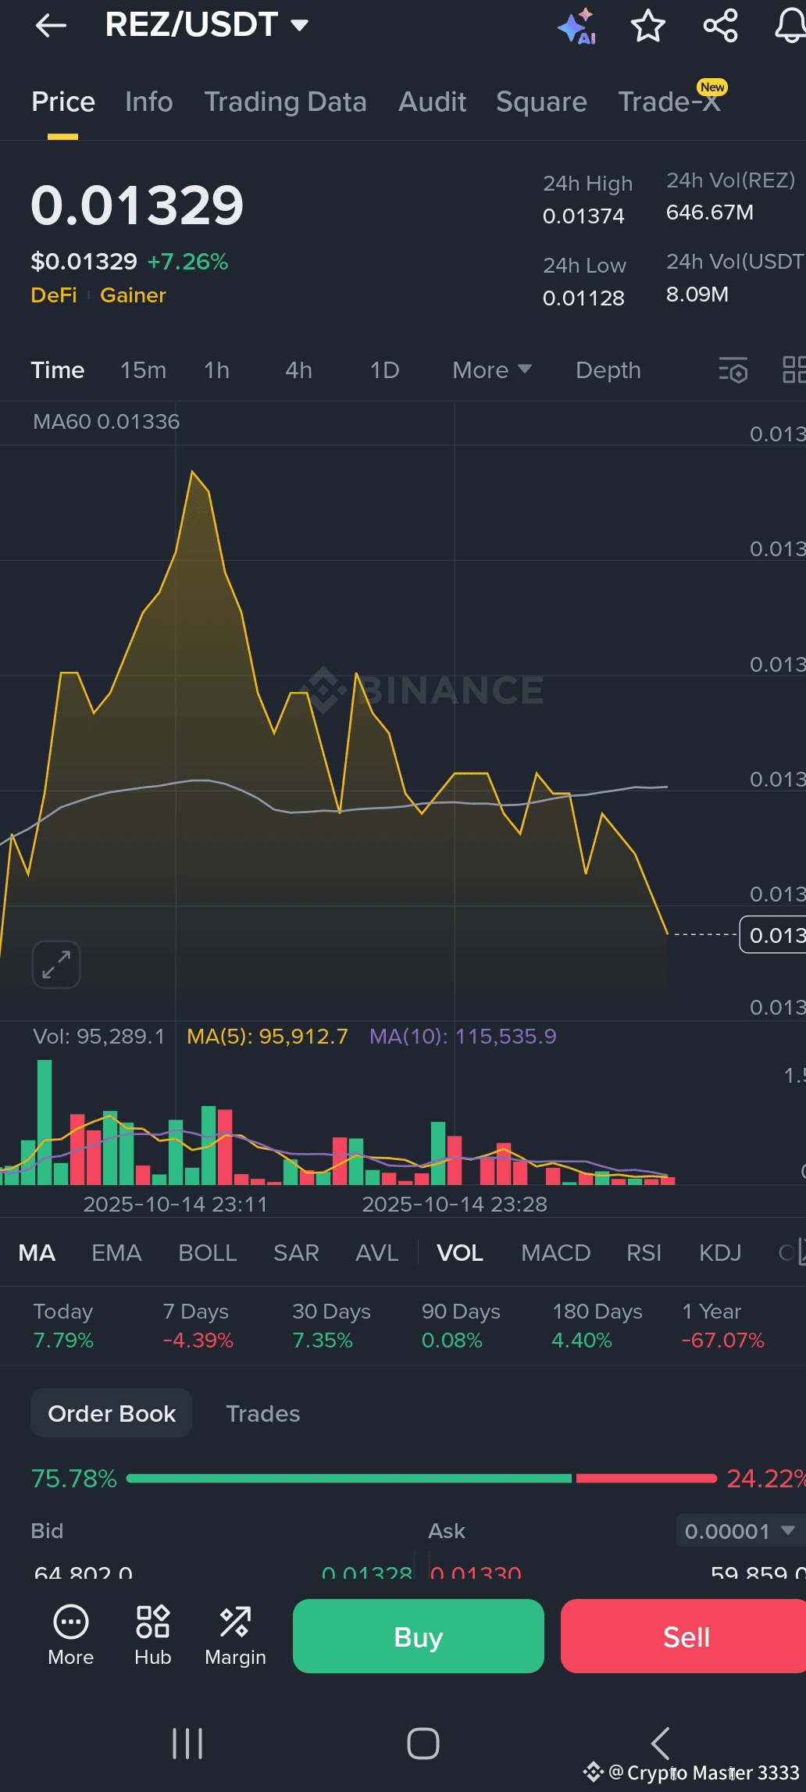Tap the 8.09M USDT volume value
The image size is (806, 1792).
[x=697, y=294]
